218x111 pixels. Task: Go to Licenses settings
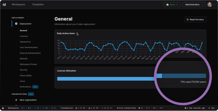[x=24, y=36]
